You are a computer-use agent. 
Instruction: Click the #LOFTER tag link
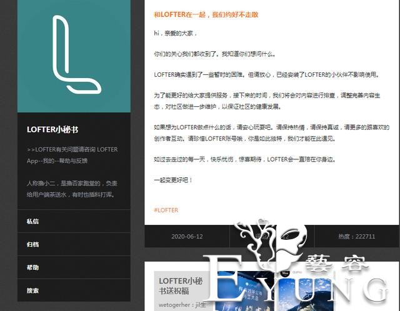coord(166,210)
